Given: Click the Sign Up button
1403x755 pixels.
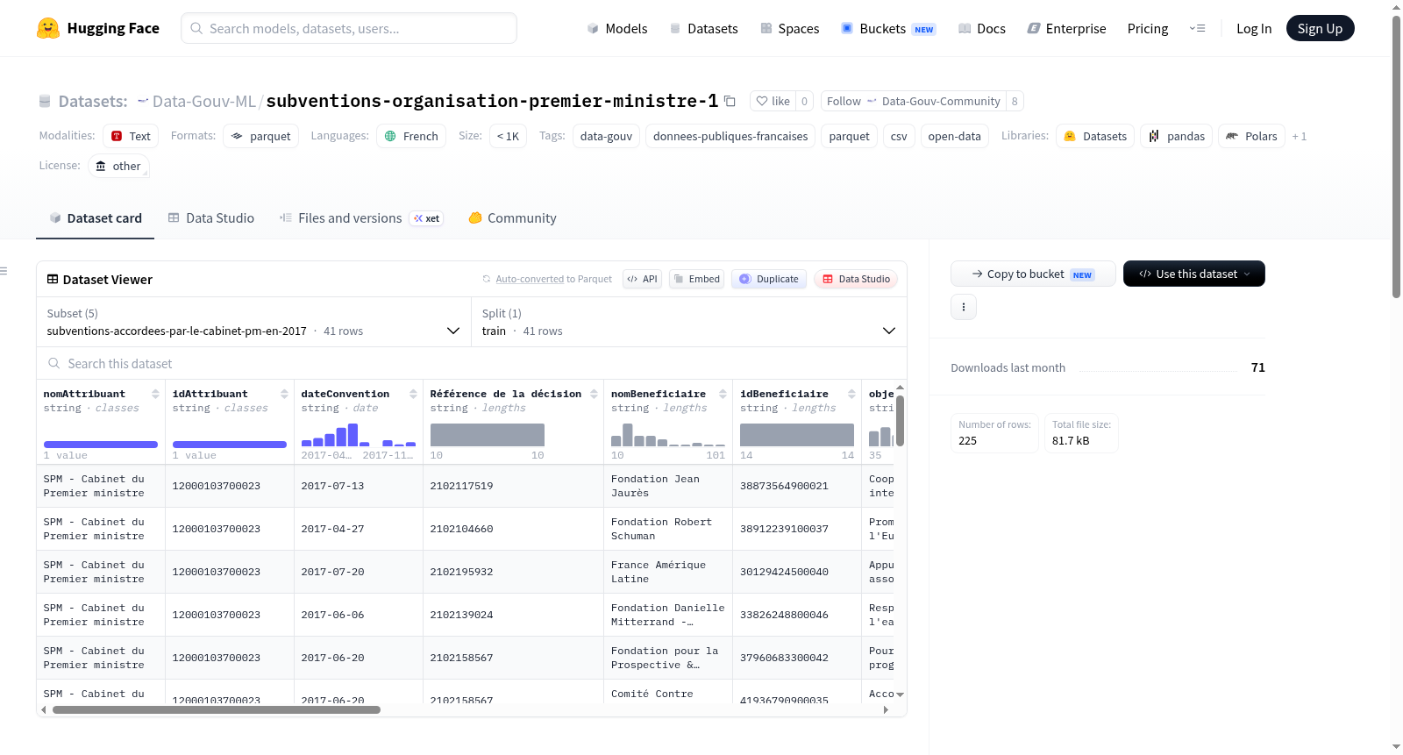Looking at the screenshot, I should pos(1320,29).
